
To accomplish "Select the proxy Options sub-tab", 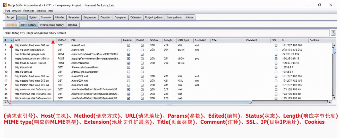I will tap(73, 25).
